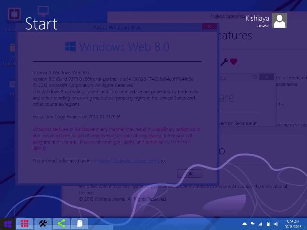
Task: Click the pink heart icon
Action: [x=233, y=62]
